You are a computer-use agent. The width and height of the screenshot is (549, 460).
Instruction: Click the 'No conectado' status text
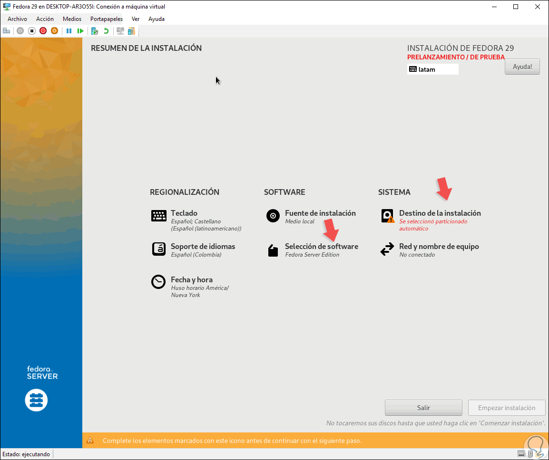(x=417, y=255)
